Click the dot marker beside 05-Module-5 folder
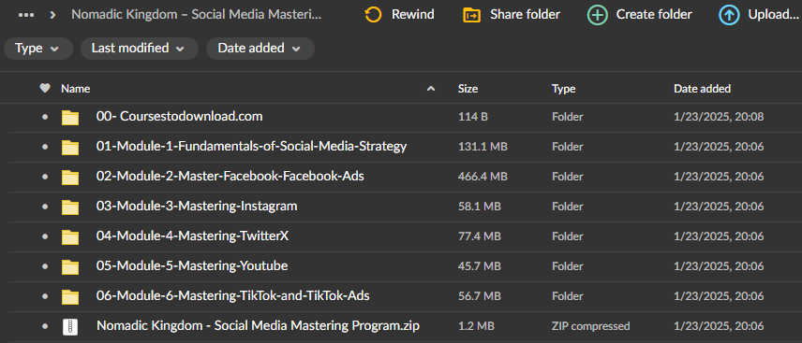The height and width of the screenshot is (343, 802). point(45,266)
